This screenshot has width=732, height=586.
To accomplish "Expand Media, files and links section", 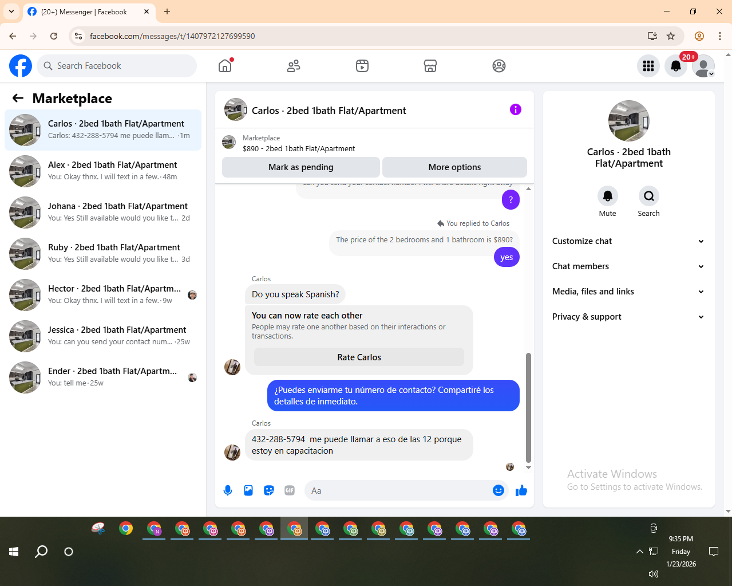I will click(x=628, y=292).
